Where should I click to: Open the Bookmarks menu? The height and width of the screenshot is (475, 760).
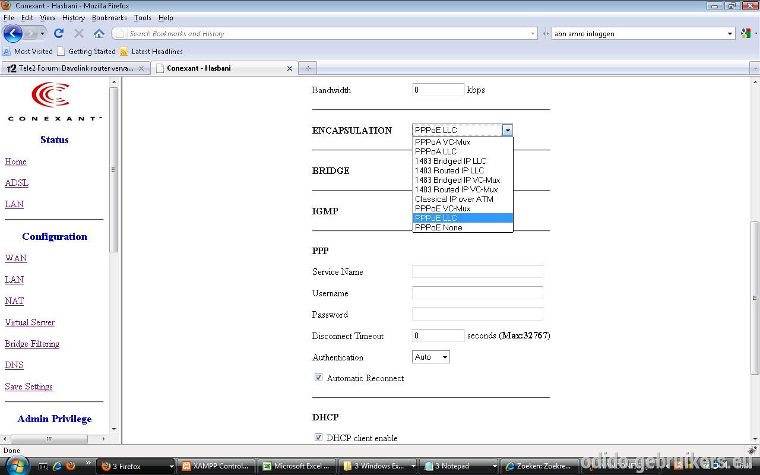[109, 18]
